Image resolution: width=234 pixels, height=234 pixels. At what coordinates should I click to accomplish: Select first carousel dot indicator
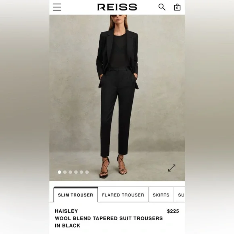click(x=59, y=172)
